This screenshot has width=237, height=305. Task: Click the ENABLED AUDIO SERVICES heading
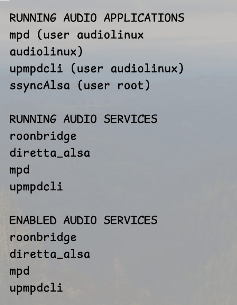[83, 220]
